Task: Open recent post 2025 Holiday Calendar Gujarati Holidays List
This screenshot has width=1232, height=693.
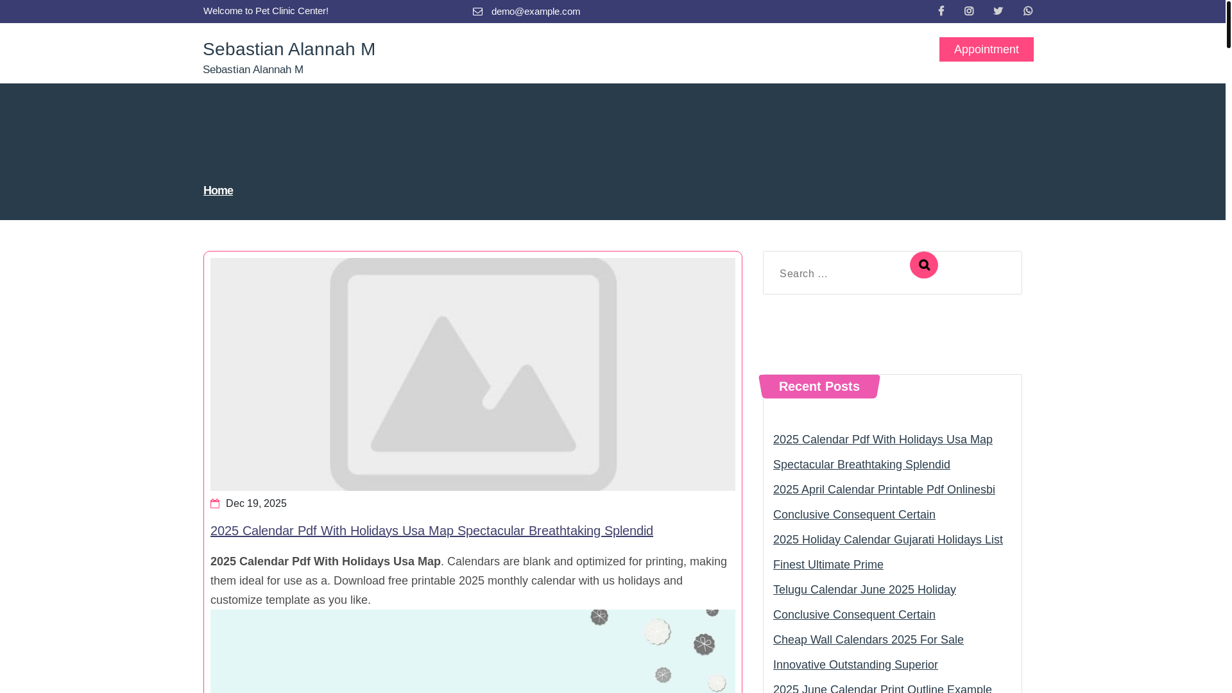Action: (888, 552)
